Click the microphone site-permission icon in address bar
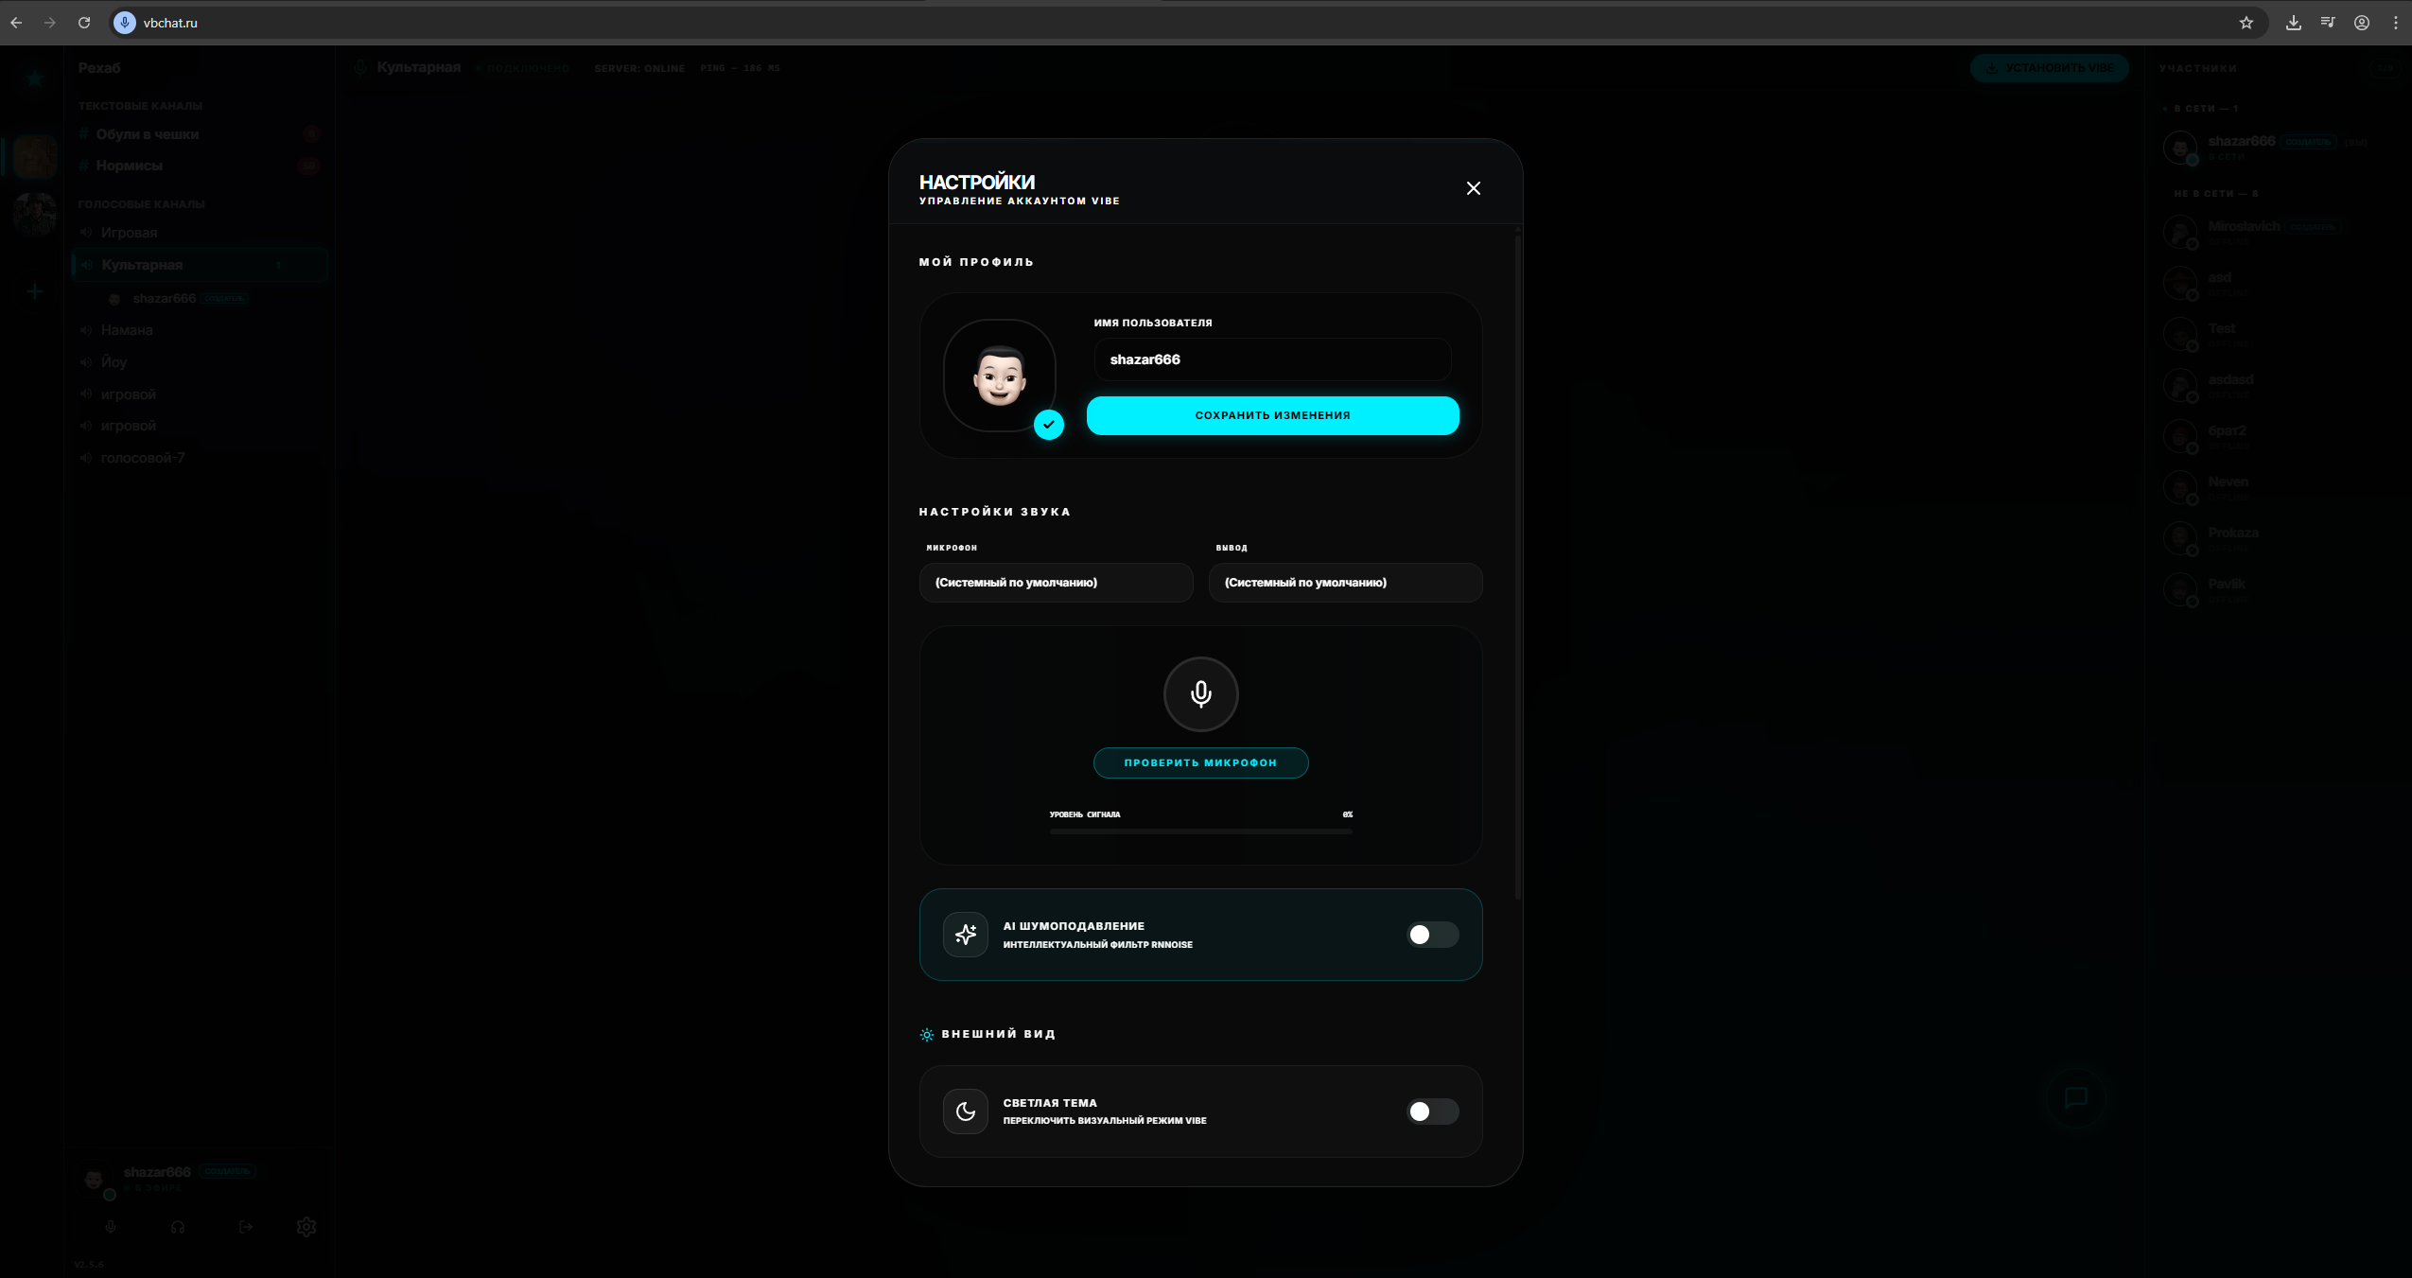The image size is (2412, 1278). pos(125,23)
